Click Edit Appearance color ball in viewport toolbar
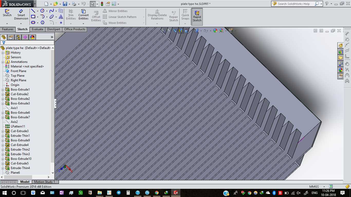Viewport: 351px width, 197px height. (x=215, y=31)
